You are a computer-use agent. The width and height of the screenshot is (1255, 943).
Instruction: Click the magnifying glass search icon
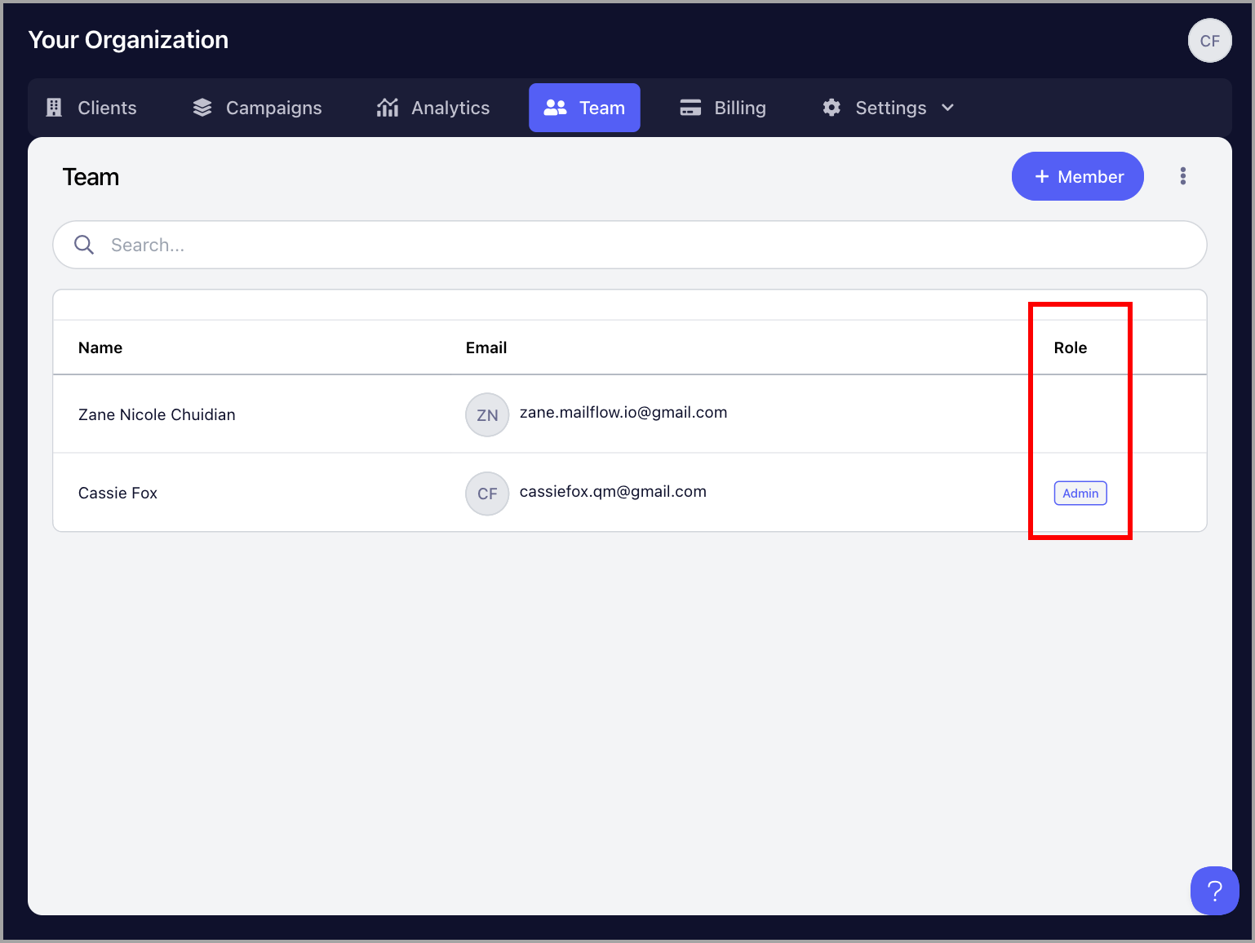[x=84, y=245]
